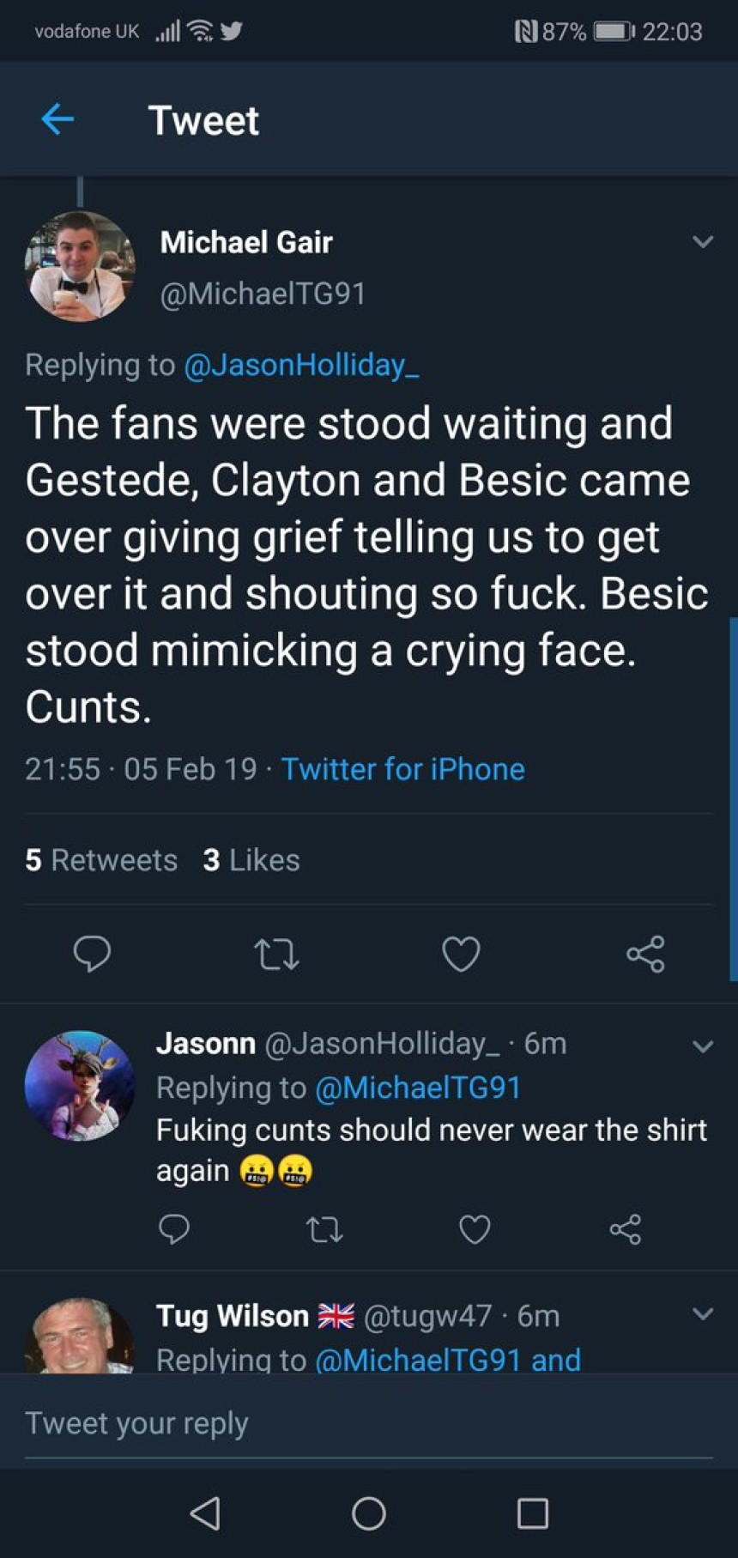Open 5 Retweets list
This screenshot has height=1558, width=738.
coord(101,859)
